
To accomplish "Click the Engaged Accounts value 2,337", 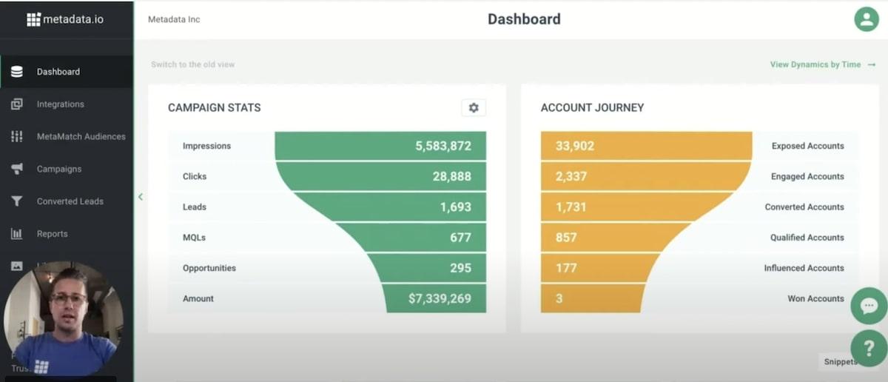I will [571, 176].
